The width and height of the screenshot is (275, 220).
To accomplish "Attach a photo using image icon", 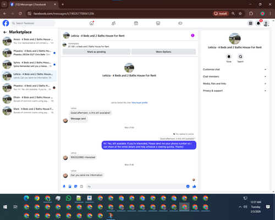I will (70, 186).
